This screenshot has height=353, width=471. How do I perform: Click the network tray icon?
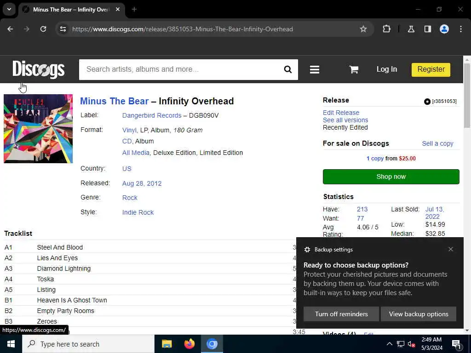point(401,344)
